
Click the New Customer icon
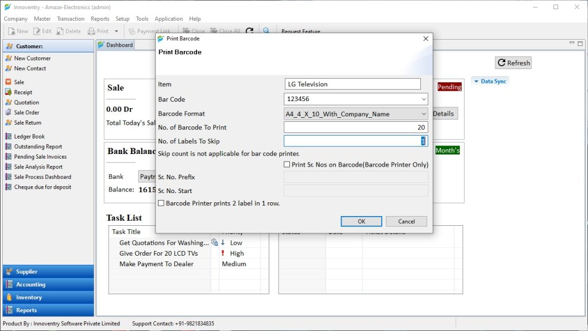coord(8,58)
